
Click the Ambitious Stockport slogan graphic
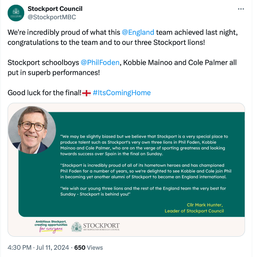coord(51,226)
